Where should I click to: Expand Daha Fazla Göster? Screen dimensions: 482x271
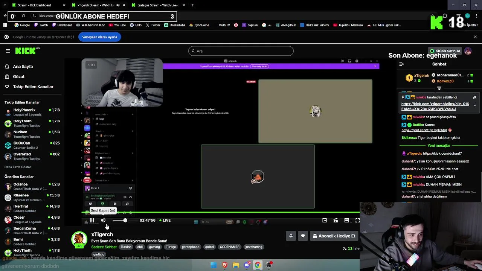tap(18, 167)
